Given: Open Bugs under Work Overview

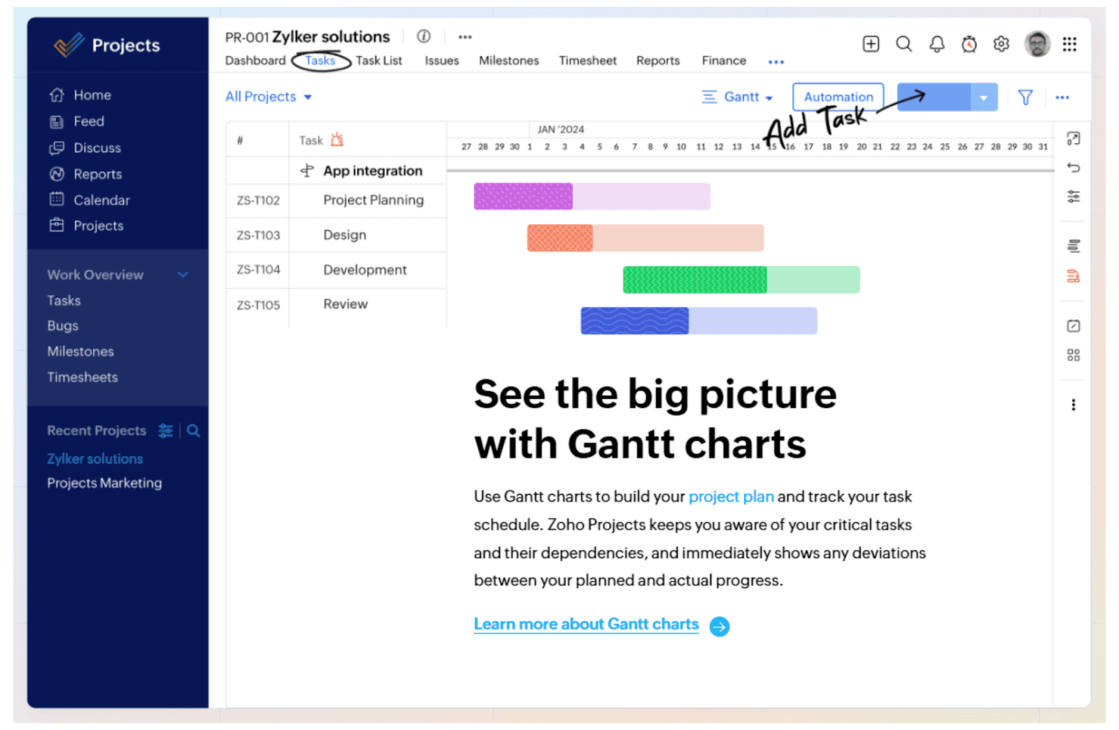Looking at the screenshot, I should coord(62,326).
